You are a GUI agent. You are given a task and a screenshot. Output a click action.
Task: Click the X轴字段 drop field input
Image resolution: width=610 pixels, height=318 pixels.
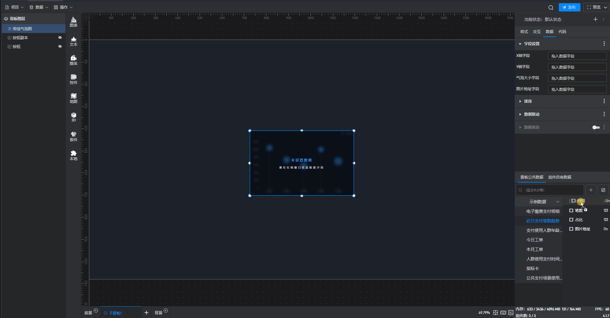(577, 56)
